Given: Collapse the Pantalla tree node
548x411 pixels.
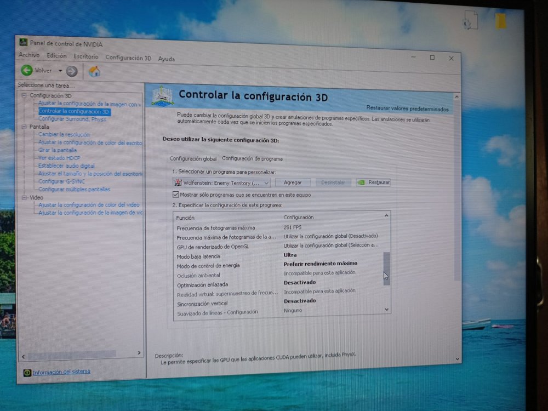Looking at the screenshot, I should [24, 127].
